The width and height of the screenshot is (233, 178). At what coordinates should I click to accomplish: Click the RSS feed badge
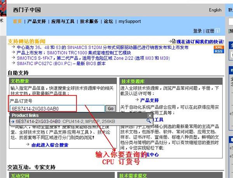[219, 51]
